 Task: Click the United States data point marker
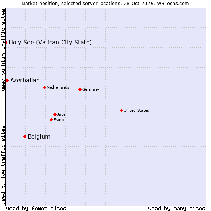(121, 110)
